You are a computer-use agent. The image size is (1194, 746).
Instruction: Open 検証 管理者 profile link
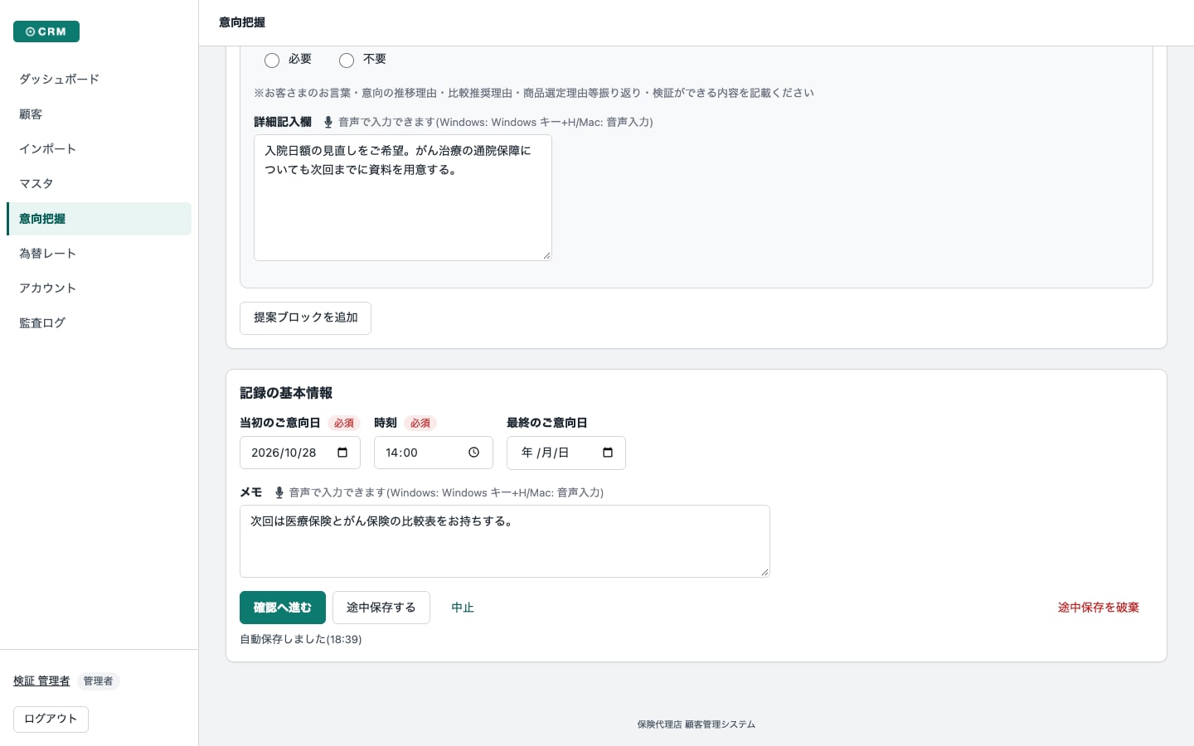tap(41, 681)
